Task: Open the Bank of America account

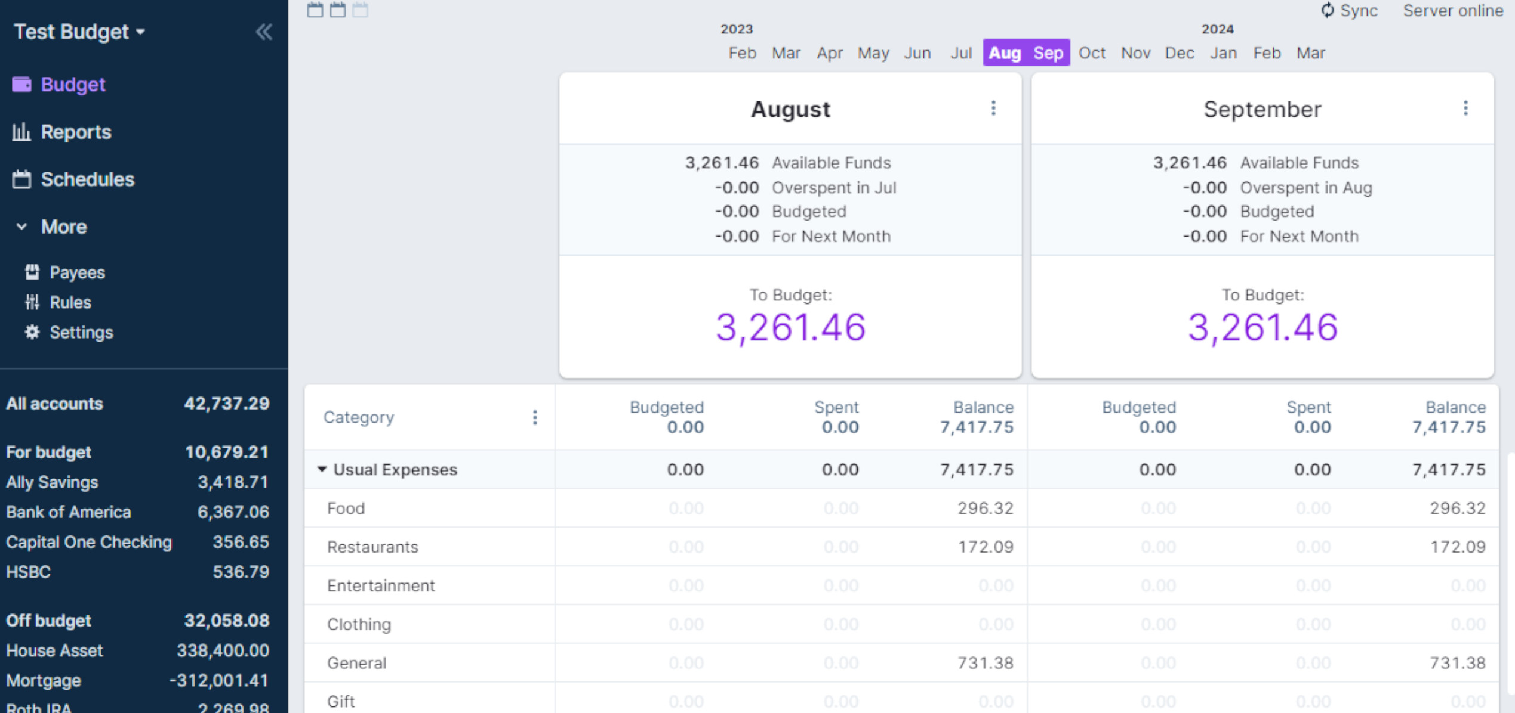Action: pyautogui.click(x=69, y=512)
